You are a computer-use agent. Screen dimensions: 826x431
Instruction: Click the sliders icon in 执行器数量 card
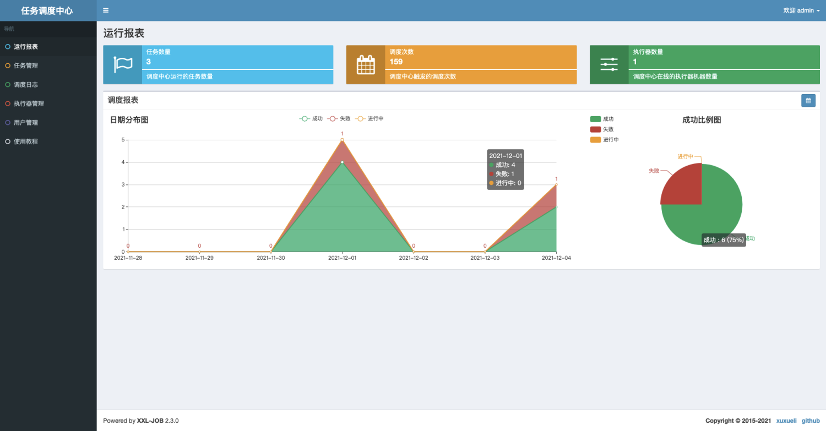coord(609,65)
